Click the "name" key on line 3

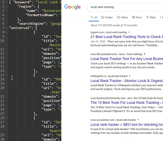tap(31, 11)
